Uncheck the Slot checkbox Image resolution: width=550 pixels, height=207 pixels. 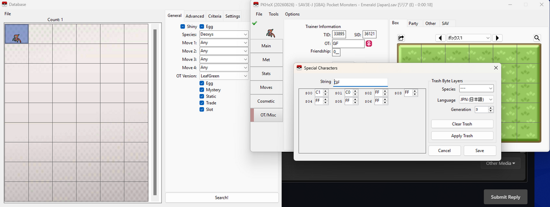(x=202, y=109)
